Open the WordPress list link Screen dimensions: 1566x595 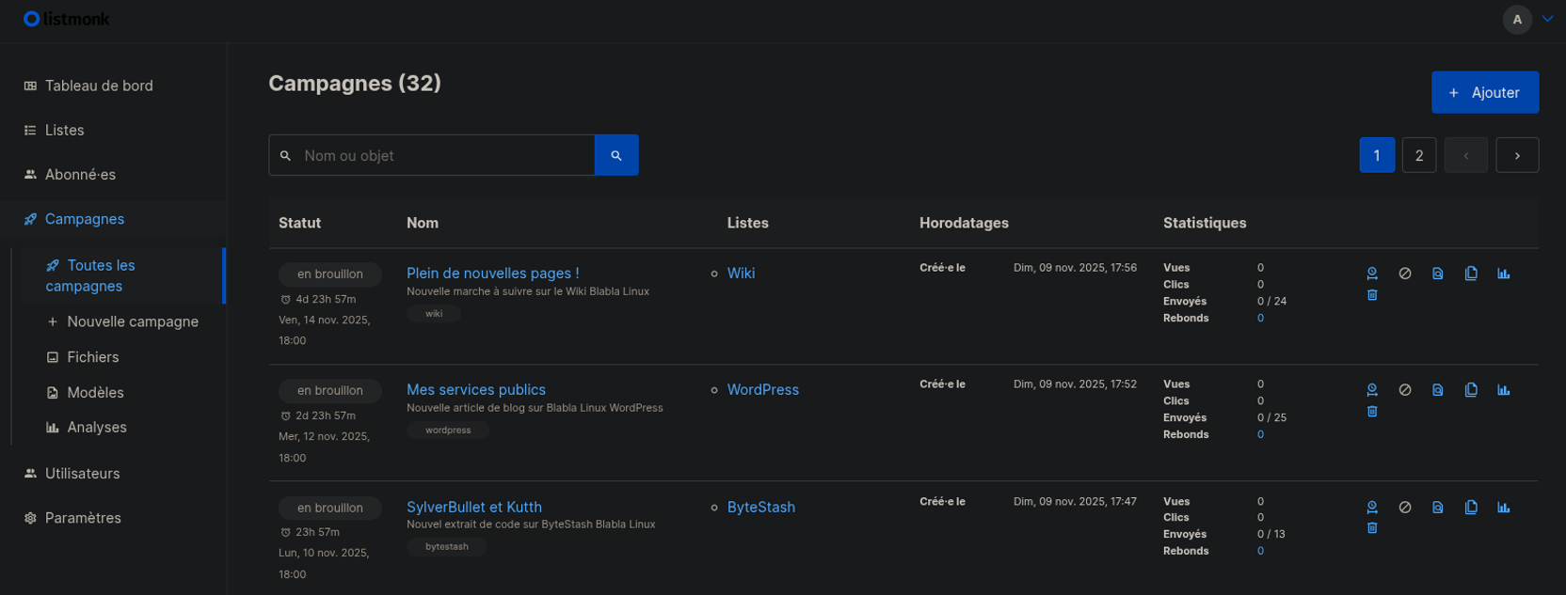point(762,390)
